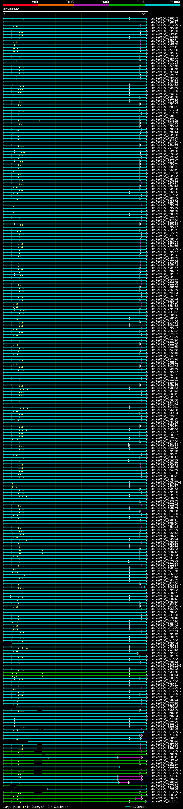Open hit UniRef100_Q0IRX8
Screen dimensions: 183x809
[164, 148]
